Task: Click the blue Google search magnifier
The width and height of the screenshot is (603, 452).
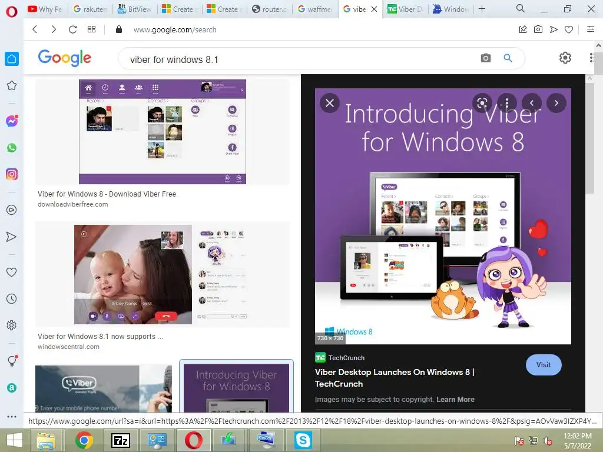Action: pos(508,58)
